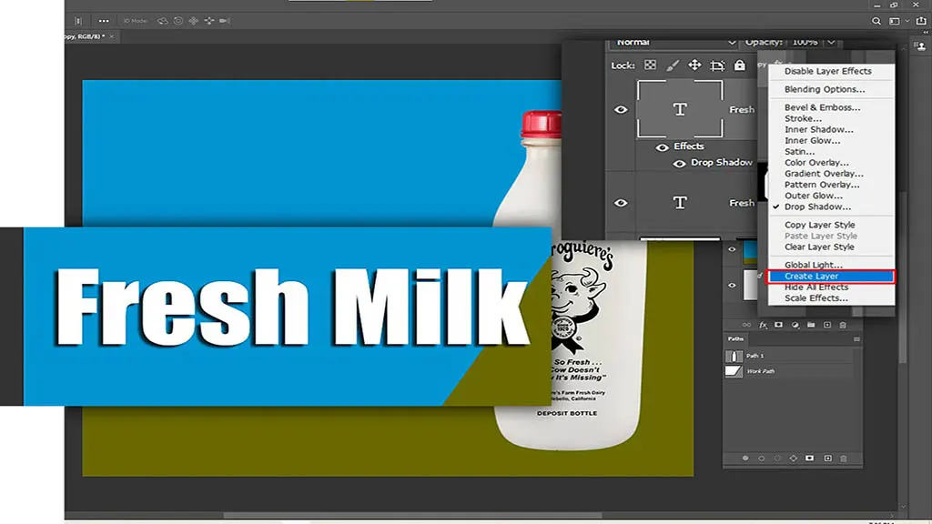Click the 3D slide camera mode icon

pyautogui.click(x=209, y=21)
